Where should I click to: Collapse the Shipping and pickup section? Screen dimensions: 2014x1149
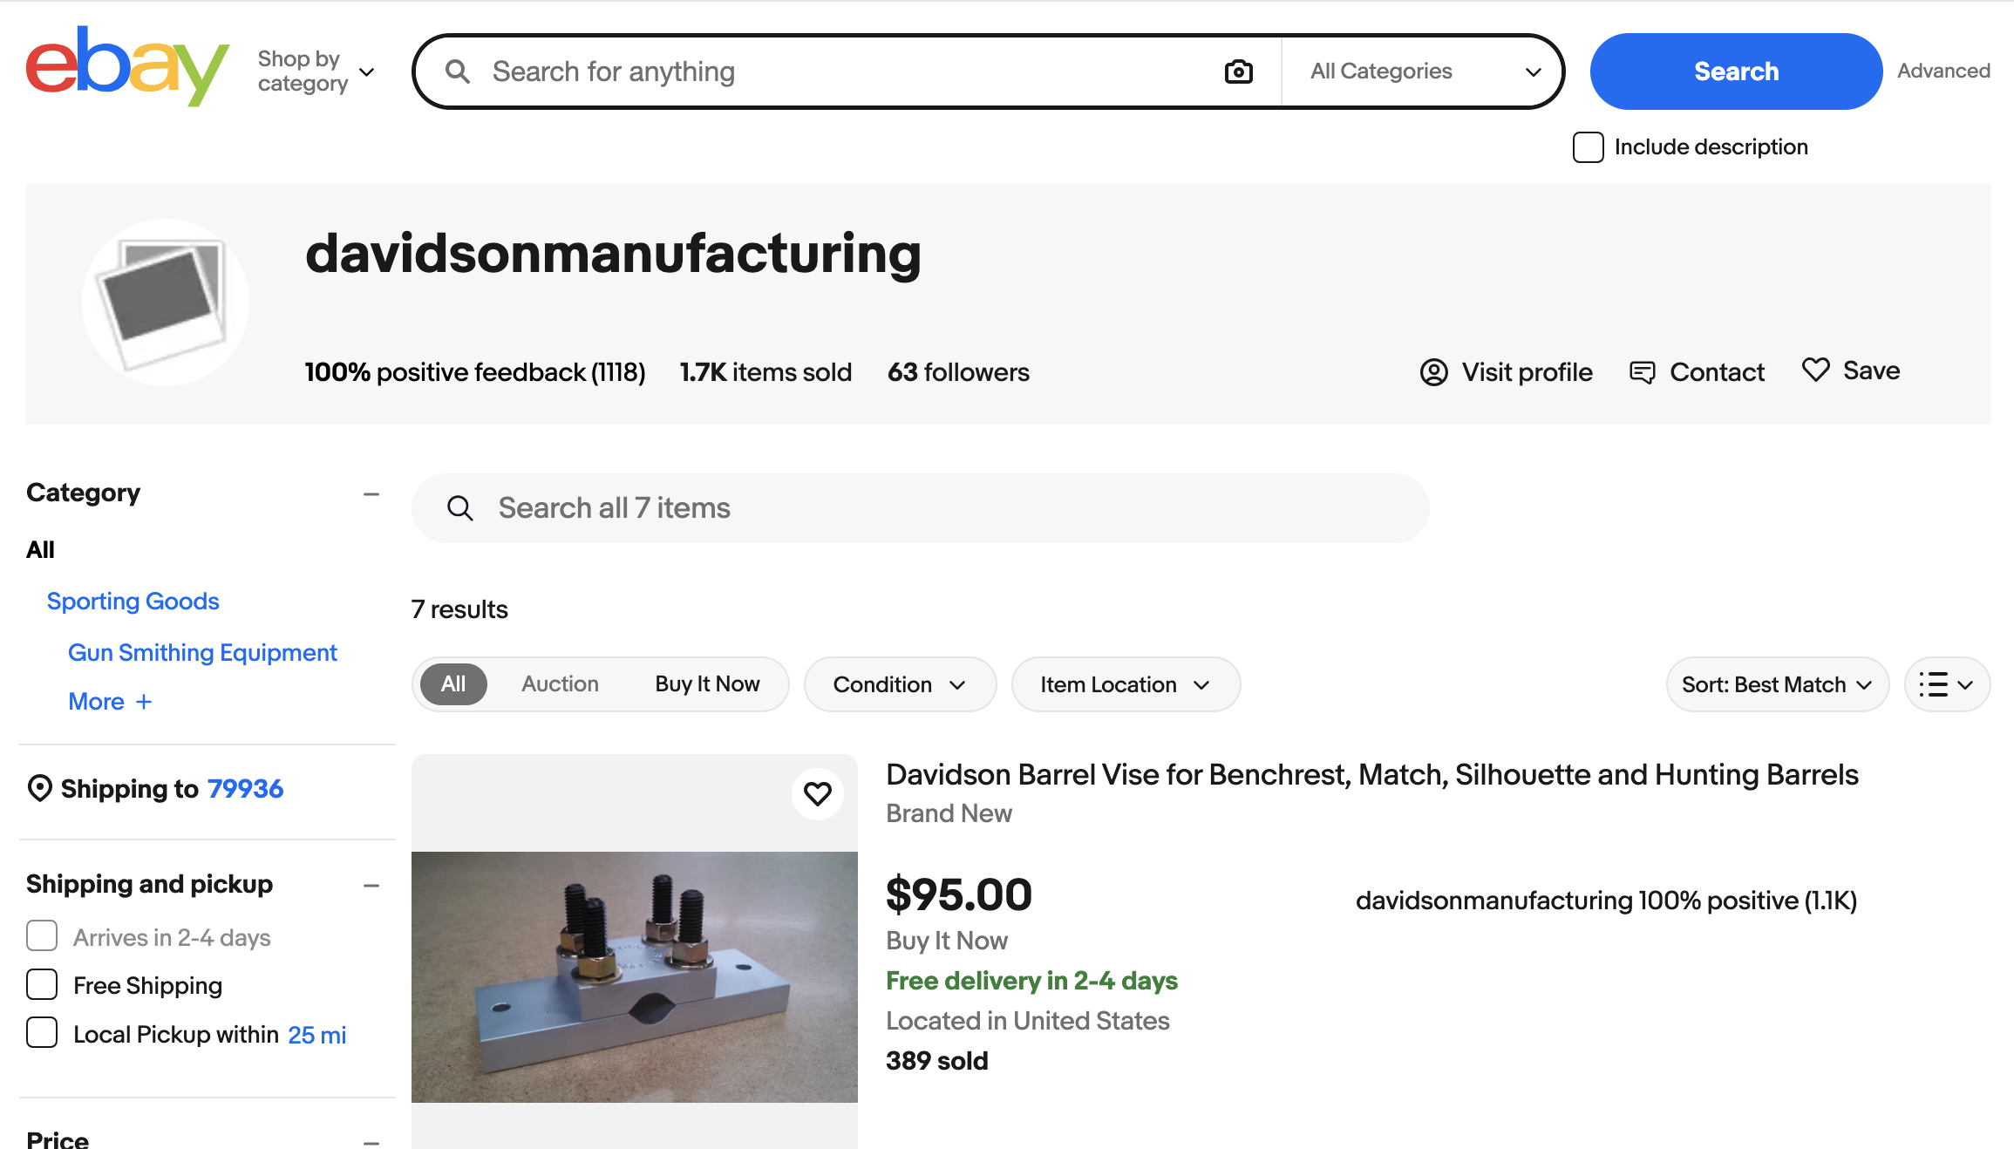point(371,885)
